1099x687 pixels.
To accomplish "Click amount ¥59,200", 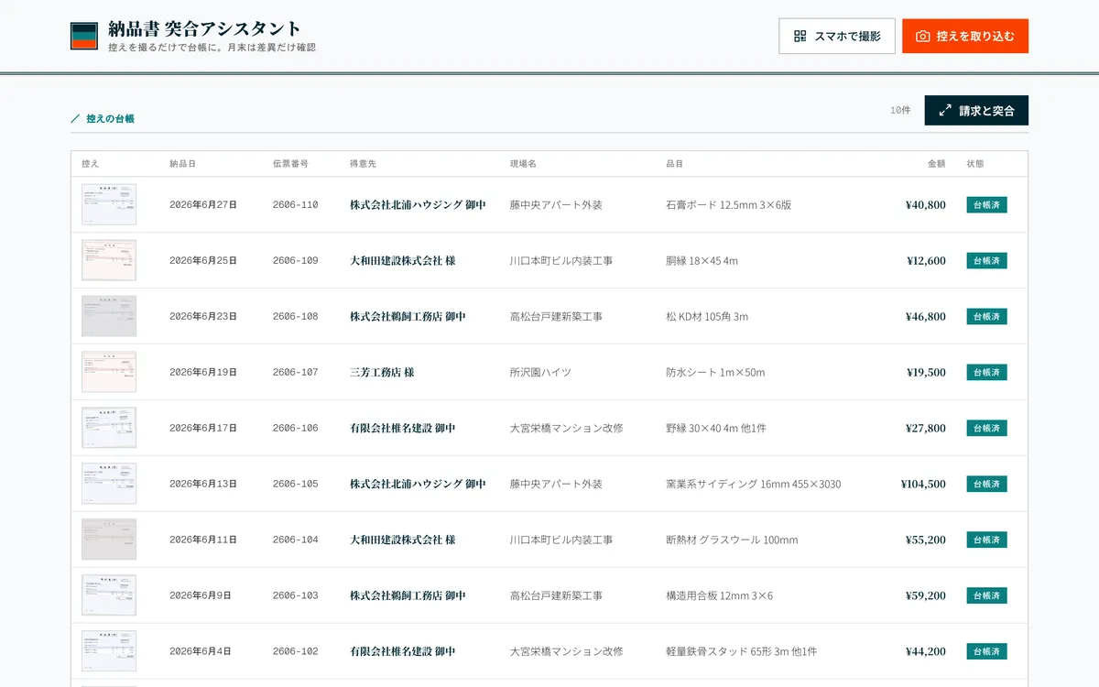I will (925, 595).
